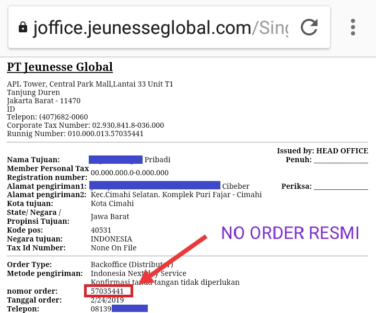Image resolution: width=376 pixels, height=313 pixels.
Task: Tap the padlock security icon
Action: (x=23, y=27)
